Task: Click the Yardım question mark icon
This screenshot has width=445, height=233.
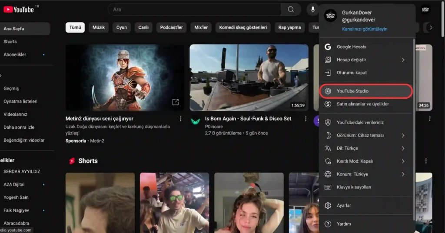Action: (x=328, y=224)
